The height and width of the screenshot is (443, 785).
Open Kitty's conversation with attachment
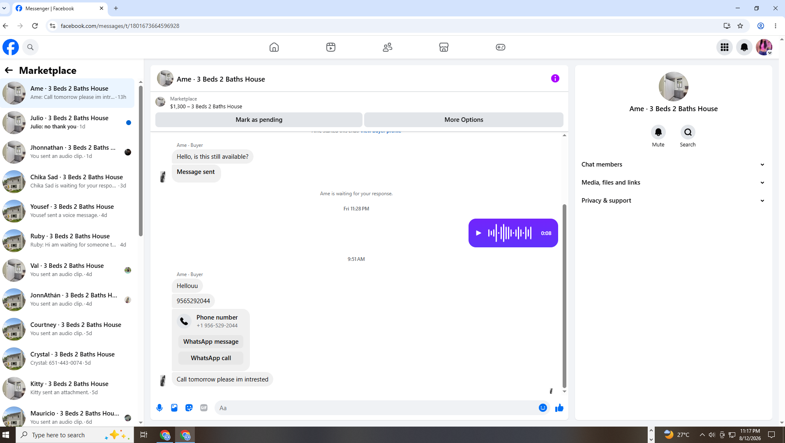(67, 388)
